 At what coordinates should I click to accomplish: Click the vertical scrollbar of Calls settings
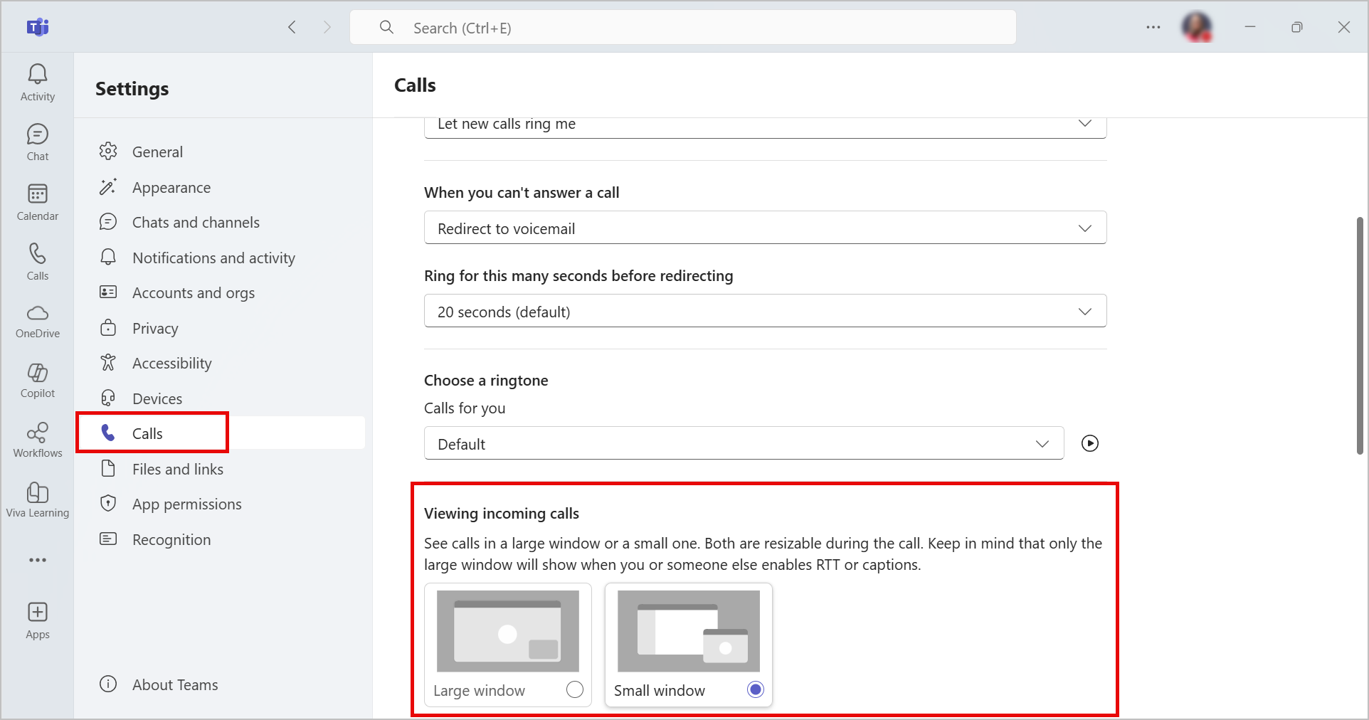[x=1360, y=336]
